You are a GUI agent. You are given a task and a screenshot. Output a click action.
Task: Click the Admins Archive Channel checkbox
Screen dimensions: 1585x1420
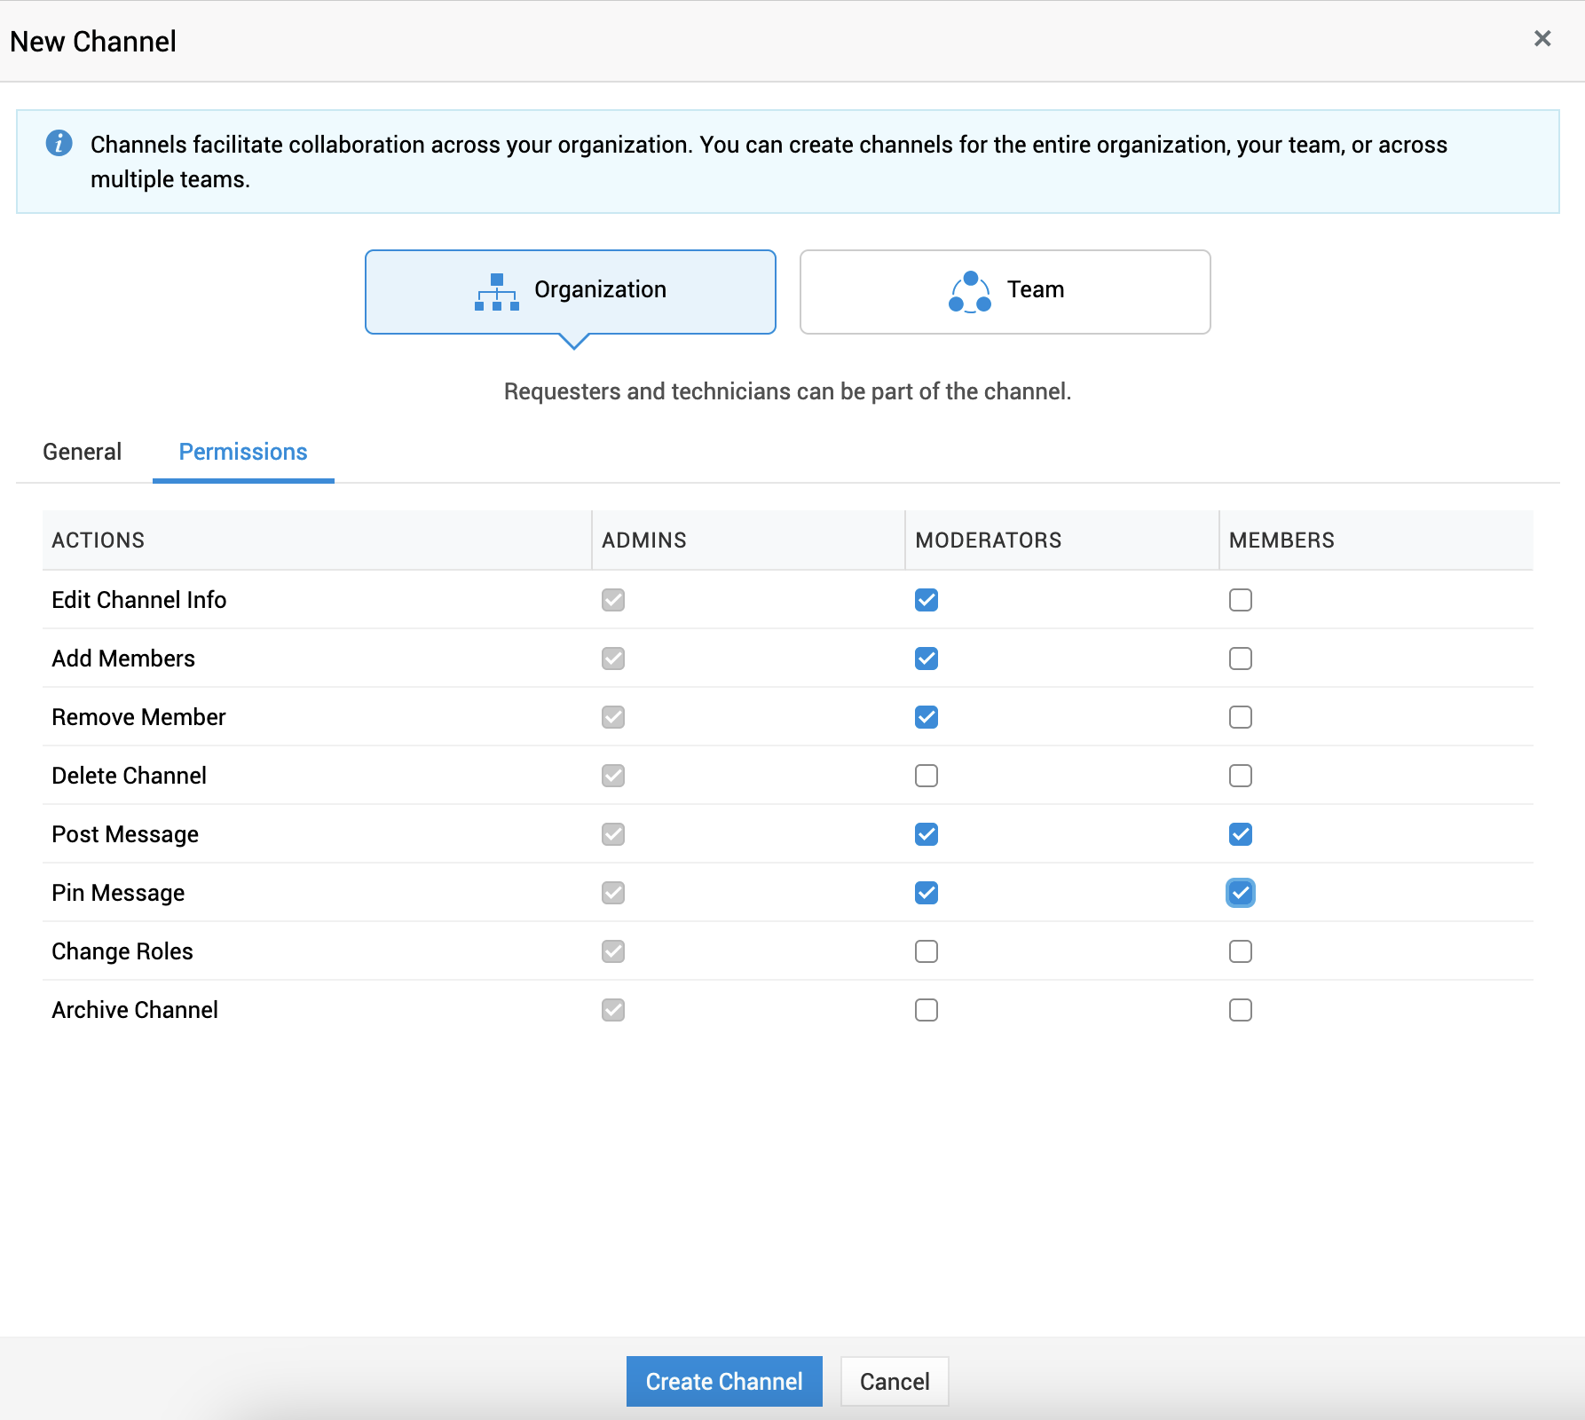click(613, 1010)
